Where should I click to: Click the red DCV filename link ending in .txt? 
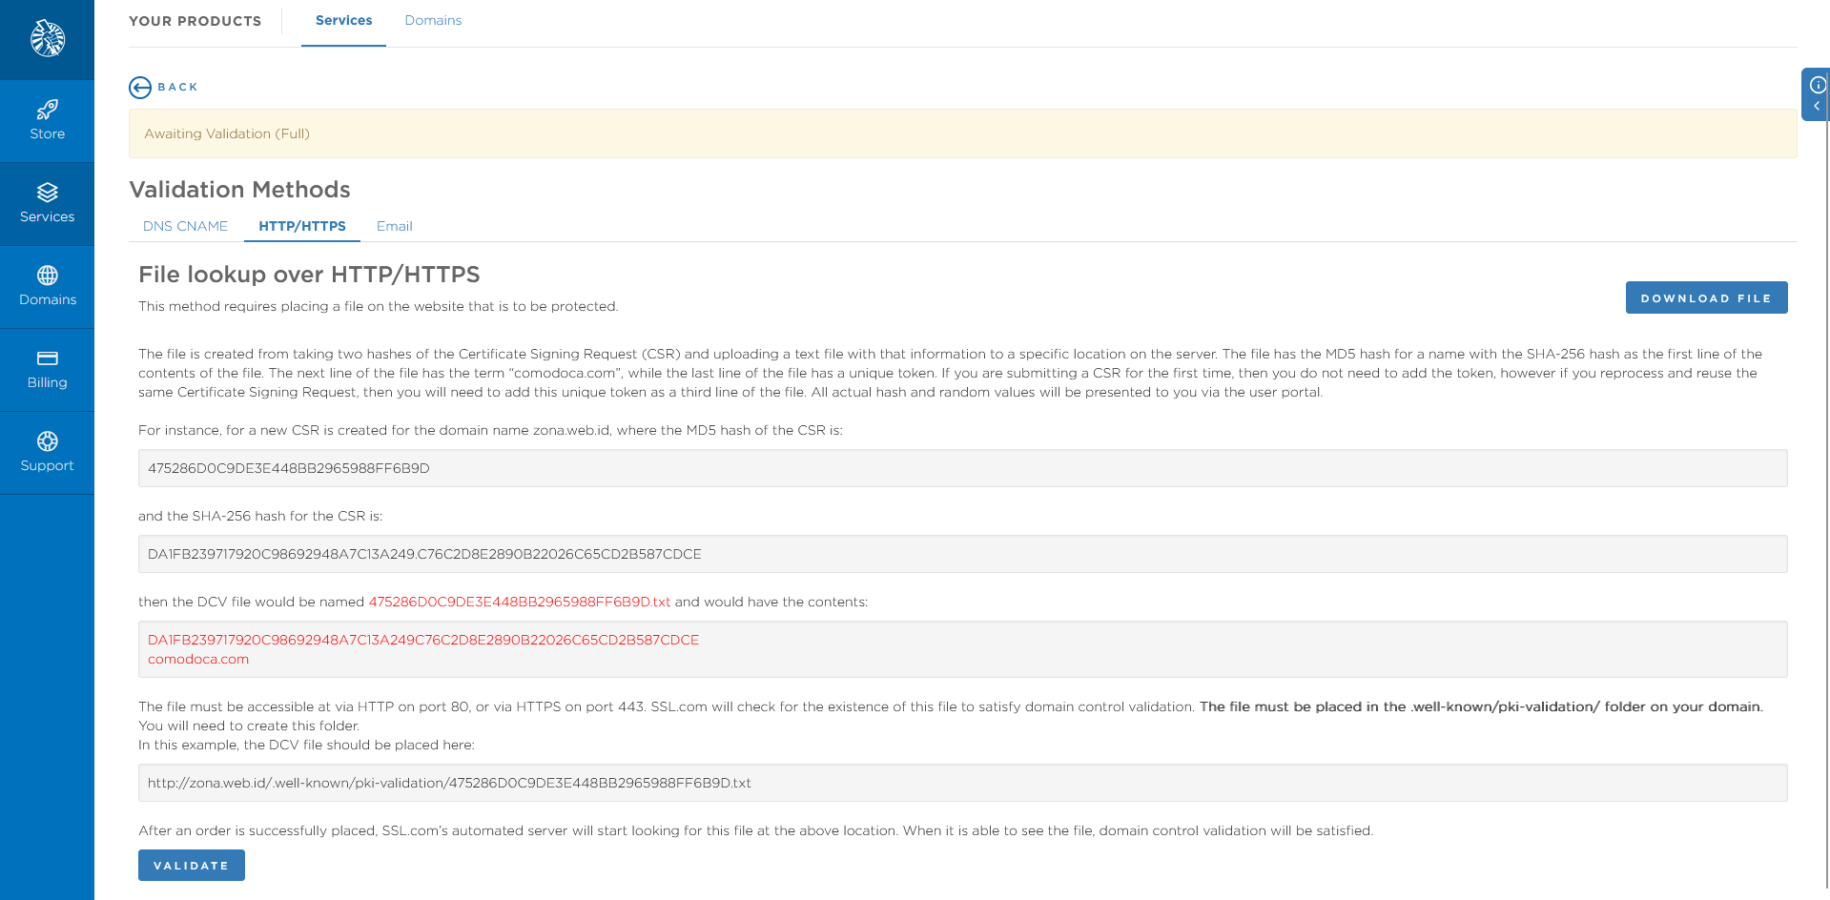tap(519, 602)
